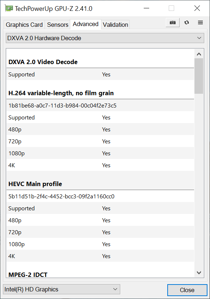Image resolution: width=210 pixels, height=299 pixels.
Task: Minimize the GPU-Z window
Action: coord(146,8)
